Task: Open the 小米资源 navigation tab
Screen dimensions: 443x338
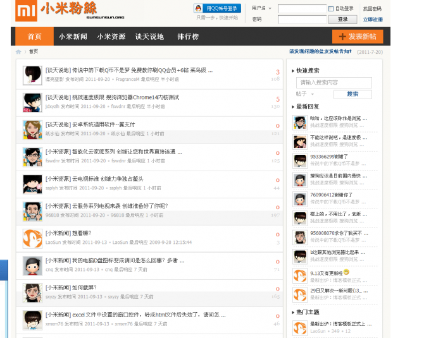Action: (x=111, y=37)
